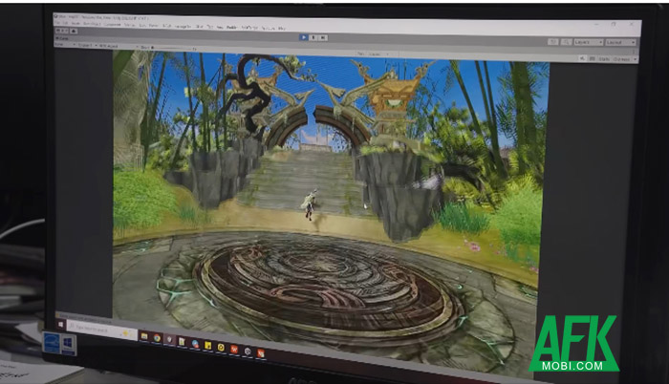Open the Undo History icon
The image size is (669, 384).
tap(553, 41)
